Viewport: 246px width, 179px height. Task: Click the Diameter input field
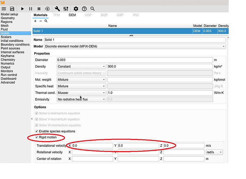tap(135, 60)
